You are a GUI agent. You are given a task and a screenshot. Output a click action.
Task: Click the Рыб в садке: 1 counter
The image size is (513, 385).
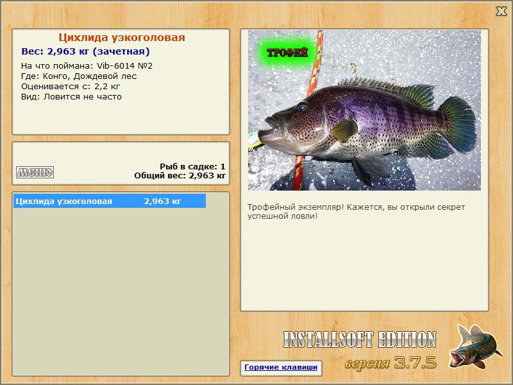coord(192,167)
